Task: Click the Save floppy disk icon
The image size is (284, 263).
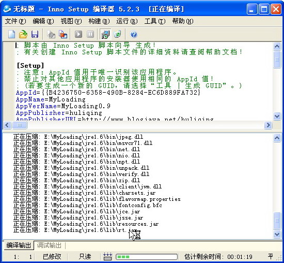Action: coord(35,34)
